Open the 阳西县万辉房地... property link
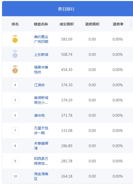 [x=41, y=161]
